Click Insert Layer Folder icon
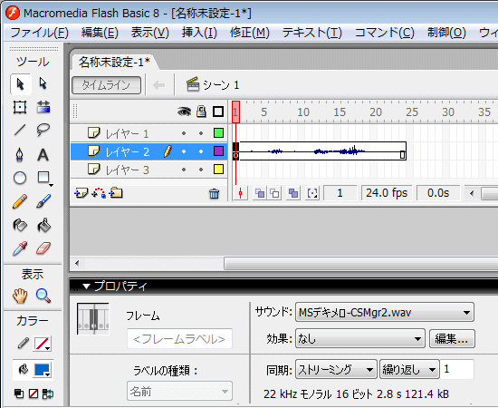498x408 pixels. (x=116, y=193)
